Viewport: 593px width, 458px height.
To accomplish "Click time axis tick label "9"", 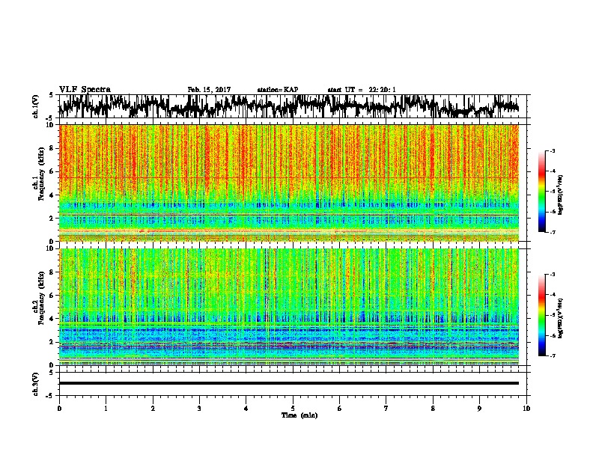I will pyautogui.click(x=479, y=409).
